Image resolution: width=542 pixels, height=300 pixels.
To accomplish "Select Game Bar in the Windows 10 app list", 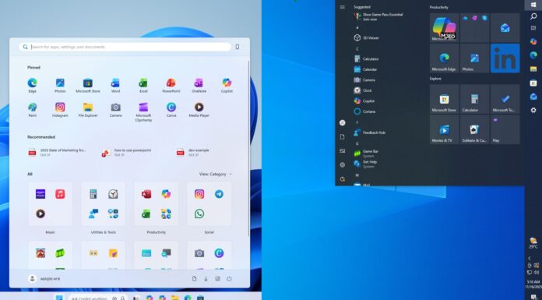I will point(367,154).
